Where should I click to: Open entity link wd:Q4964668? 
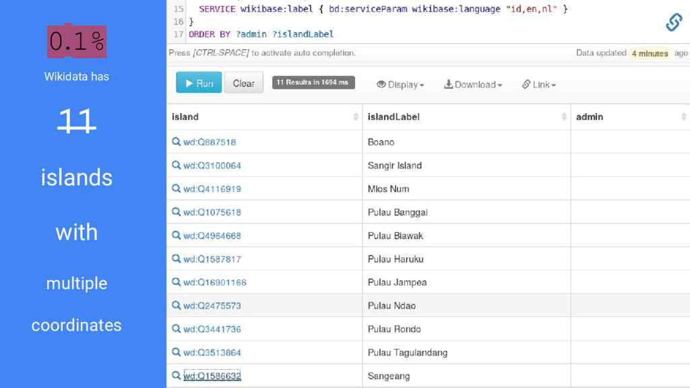pos(212,236)
